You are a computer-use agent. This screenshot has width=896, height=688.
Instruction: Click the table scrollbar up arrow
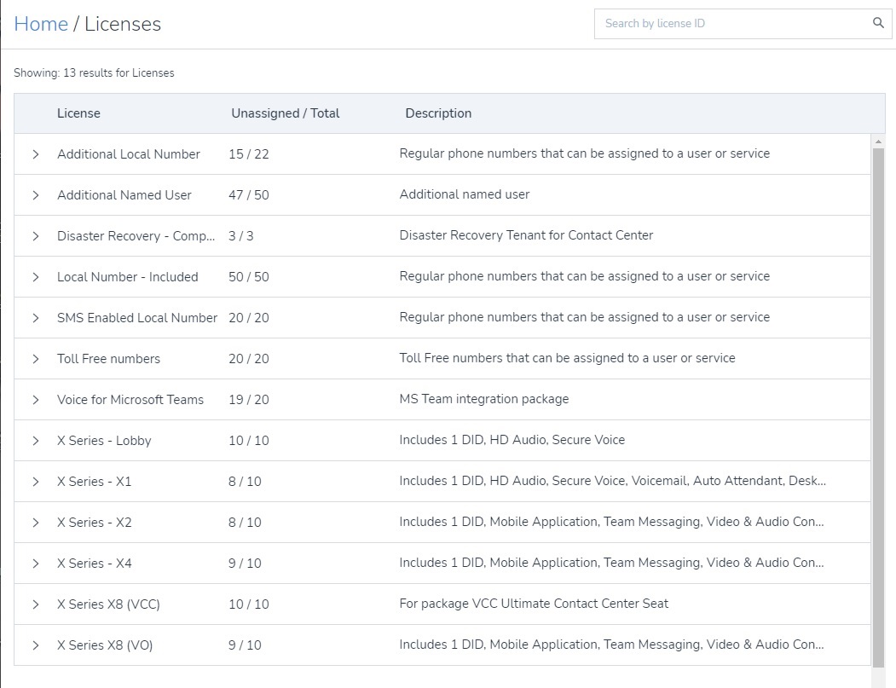click(878, 142)
